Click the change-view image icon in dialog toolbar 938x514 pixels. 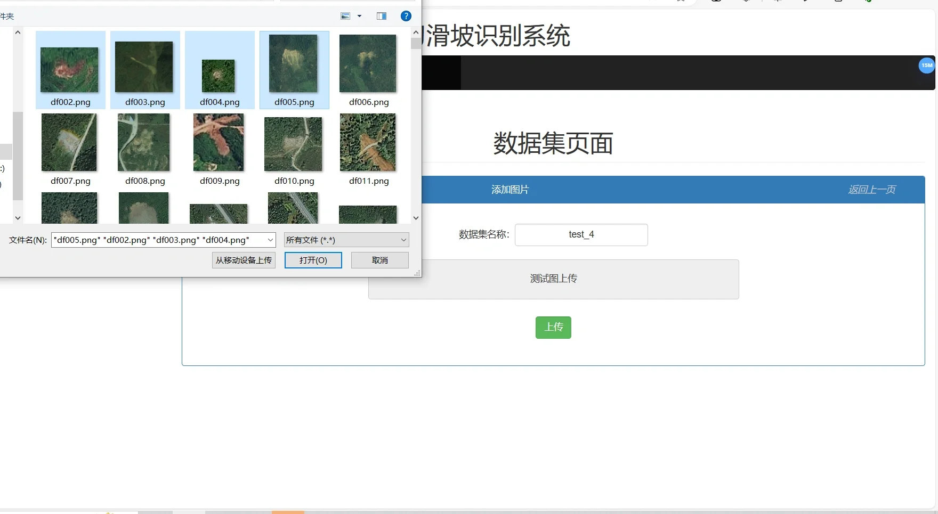[x=345, y=16]
